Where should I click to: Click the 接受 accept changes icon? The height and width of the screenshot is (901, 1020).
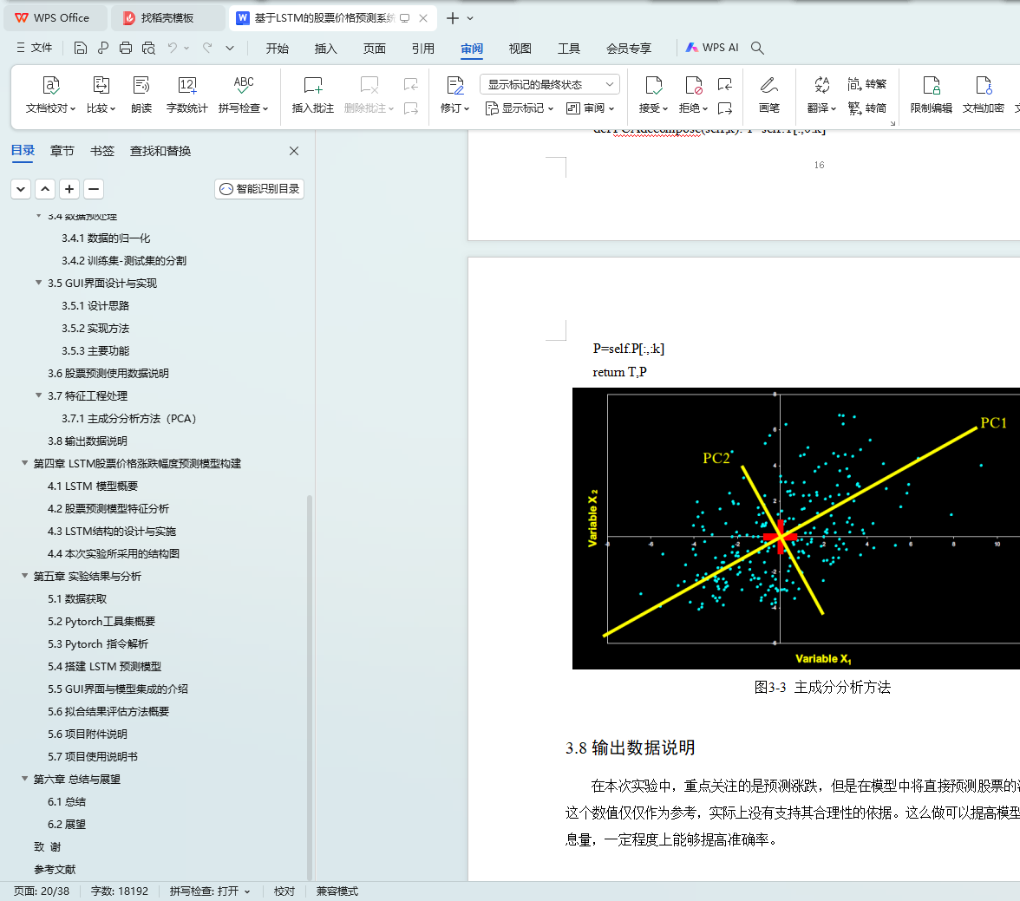pos(653,85)
